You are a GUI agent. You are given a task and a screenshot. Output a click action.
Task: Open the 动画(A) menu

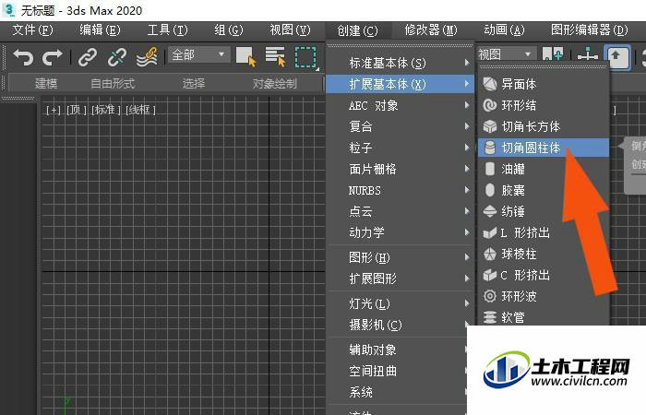tap(504, 30)
